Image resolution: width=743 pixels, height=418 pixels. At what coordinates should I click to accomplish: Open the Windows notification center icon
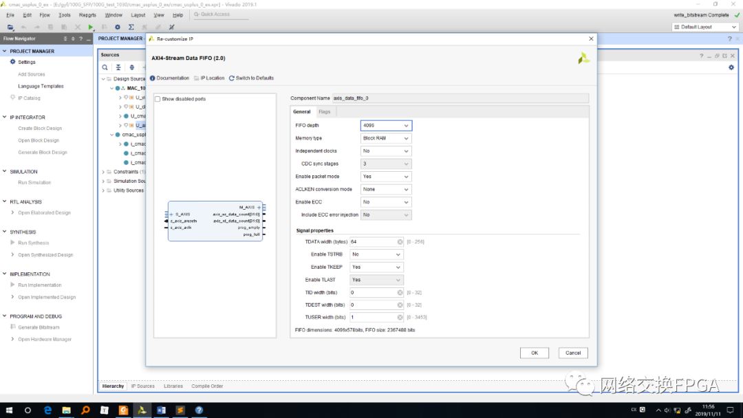730,410
